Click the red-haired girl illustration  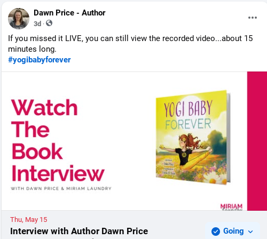coord(187,152)
